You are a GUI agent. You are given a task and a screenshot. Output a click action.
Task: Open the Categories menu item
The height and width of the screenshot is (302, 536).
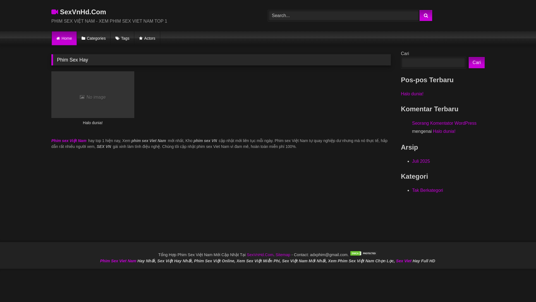(x=94, y=38)
